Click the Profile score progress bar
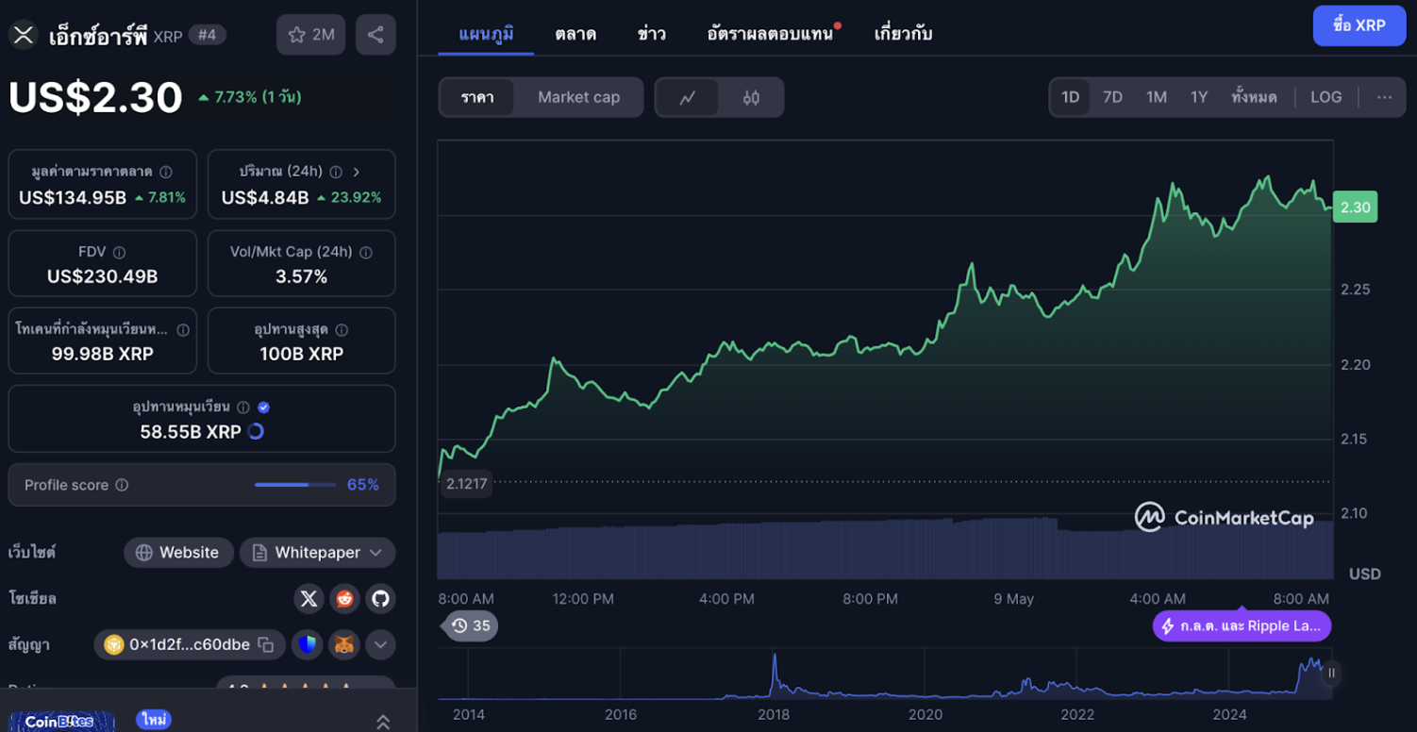 pos(295,484)
